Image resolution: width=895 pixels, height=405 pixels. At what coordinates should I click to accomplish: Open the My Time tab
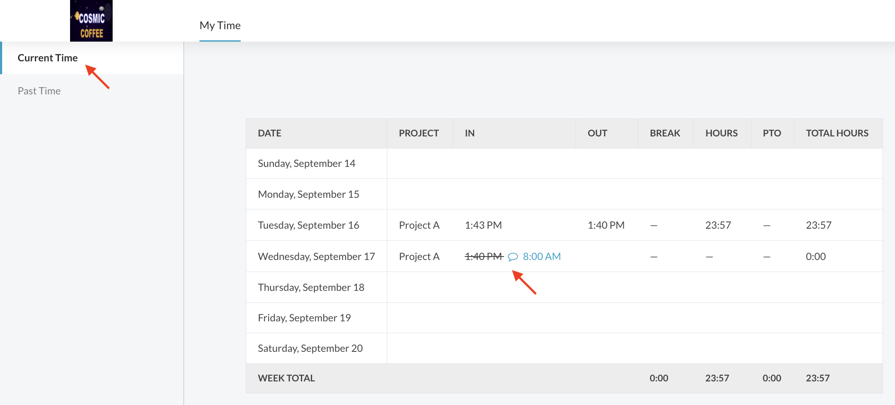point(220,26)
